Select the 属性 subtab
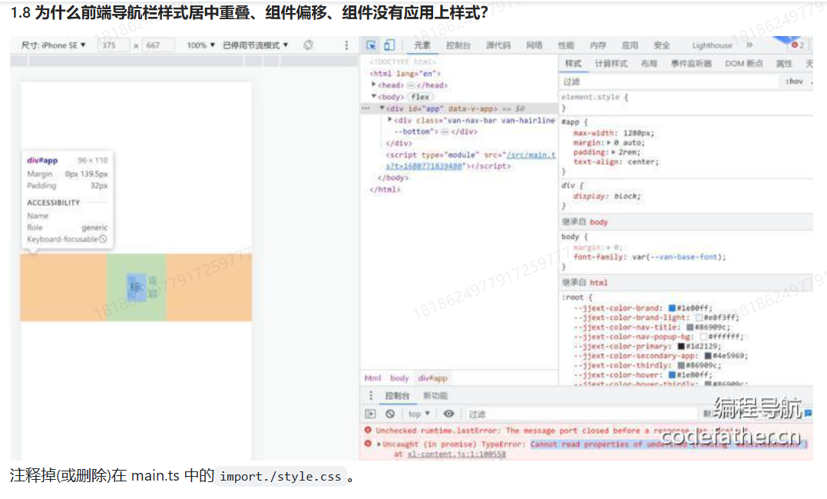827x499 pixels. [x=784, y=64]
